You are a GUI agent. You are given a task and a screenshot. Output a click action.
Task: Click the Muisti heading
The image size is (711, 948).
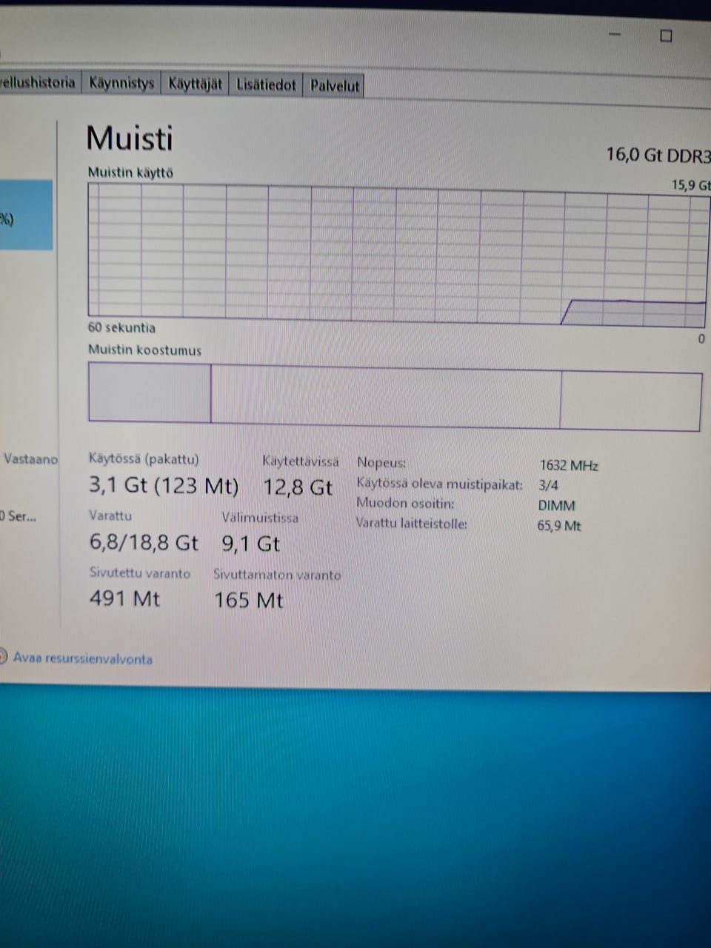coord(130,138)
